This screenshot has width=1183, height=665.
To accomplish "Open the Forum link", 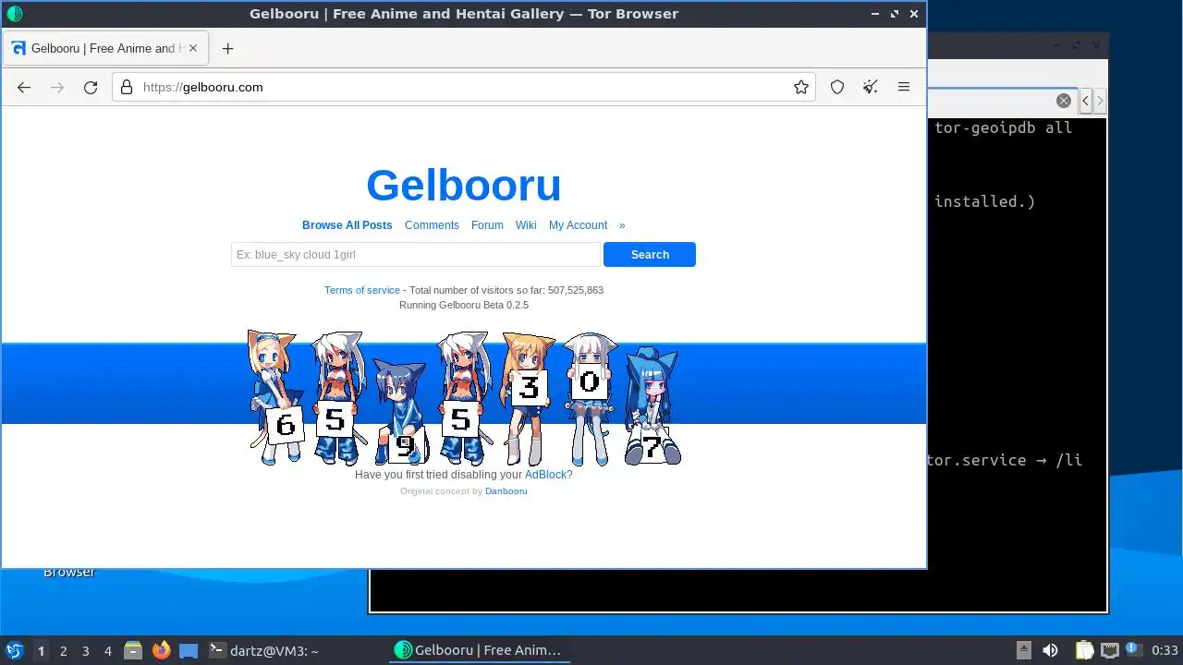I will pos(487,225).
